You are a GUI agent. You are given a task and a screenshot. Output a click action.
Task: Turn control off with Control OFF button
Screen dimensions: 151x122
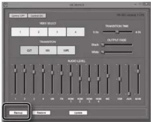(x=18, y=16)
